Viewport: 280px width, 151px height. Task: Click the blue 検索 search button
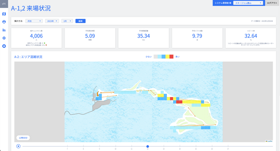coord(80,21)
